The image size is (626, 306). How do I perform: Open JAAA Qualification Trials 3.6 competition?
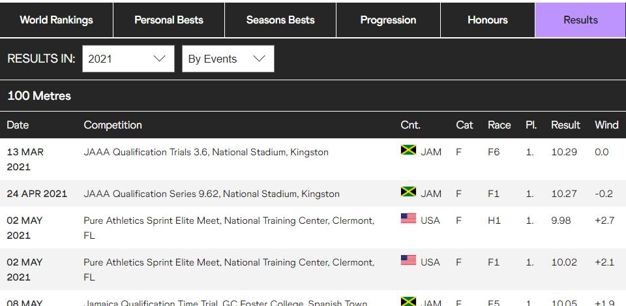(206, 152)
